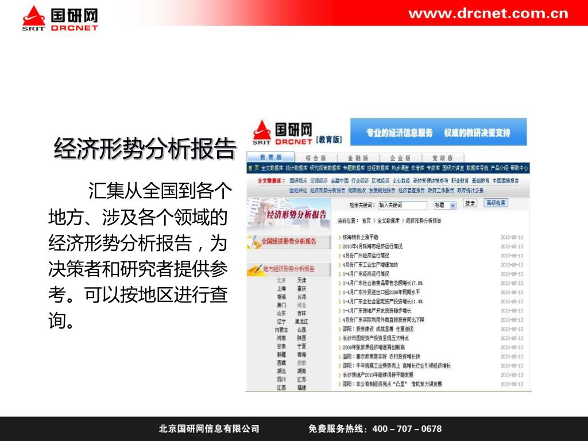Open the article 珠海物价上涨平稳
This screenshot has height=441, width=588.
click(x=361, y=237)
